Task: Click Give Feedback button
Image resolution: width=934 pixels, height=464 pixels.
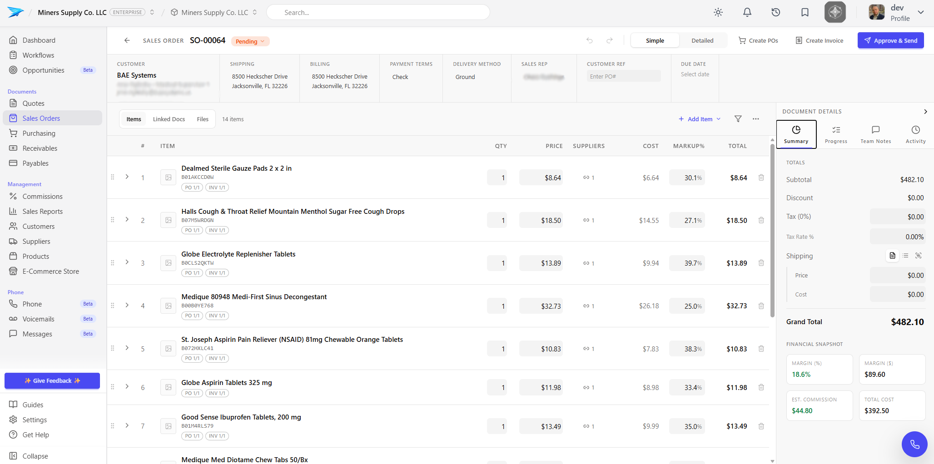Action: tap(52, 380)
